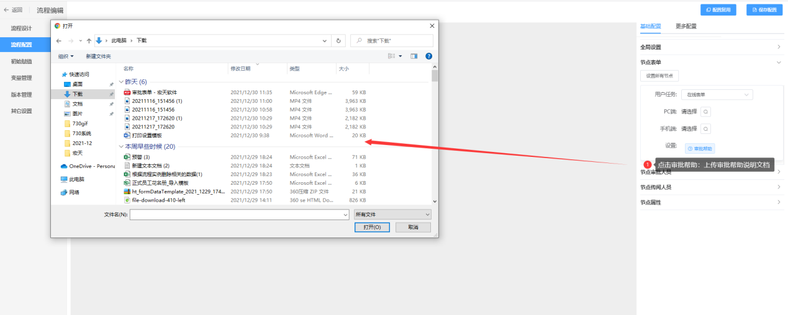Select the 打印设置模板 Word file
This screenshot has width=788, height=315.
tap(147, 135)
